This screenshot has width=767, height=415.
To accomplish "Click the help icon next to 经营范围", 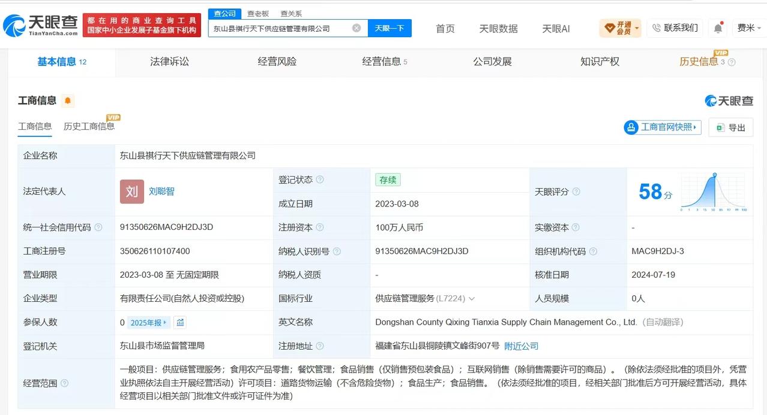I will coord(64,383).
